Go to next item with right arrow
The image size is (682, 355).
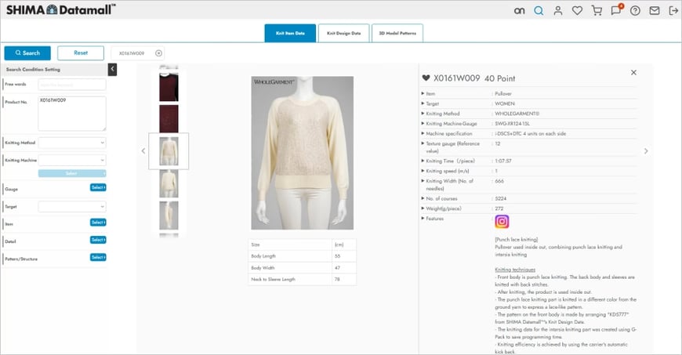(646, 151)
